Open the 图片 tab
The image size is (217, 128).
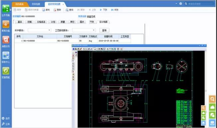click(82, 22)
